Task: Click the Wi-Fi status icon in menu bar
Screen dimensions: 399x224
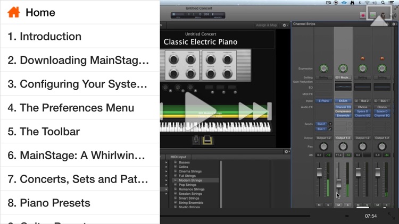Action: click(x=367, y=3)
